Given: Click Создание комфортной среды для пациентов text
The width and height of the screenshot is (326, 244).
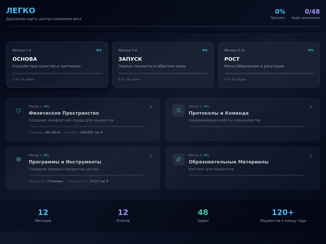Looking at the screenshot, I should (71, 120).
